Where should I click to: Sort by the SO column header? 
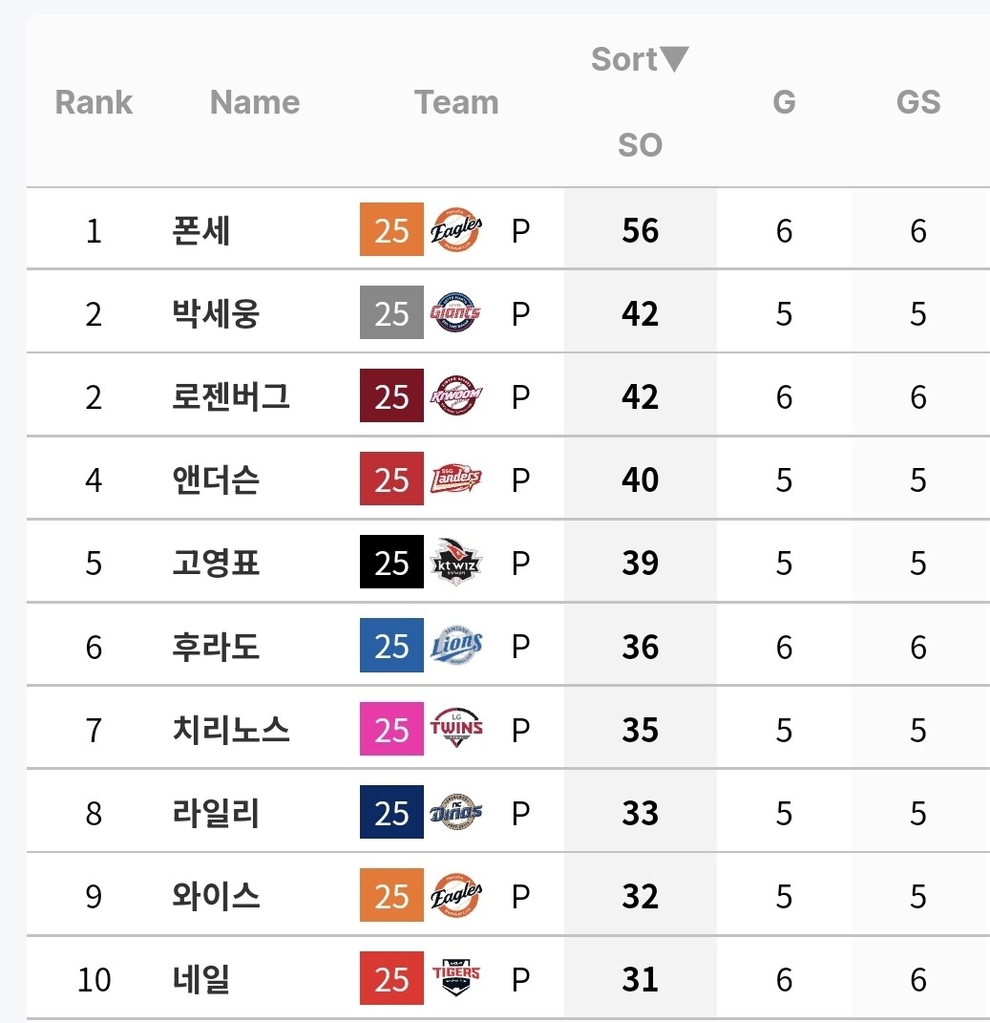[640, 145]
